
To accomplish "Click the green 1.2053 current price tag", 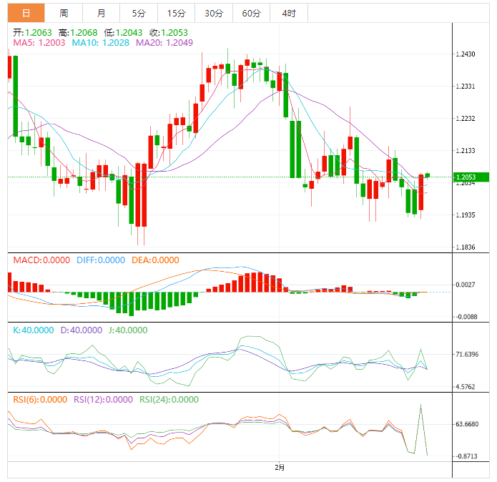I will pos(471,177).
